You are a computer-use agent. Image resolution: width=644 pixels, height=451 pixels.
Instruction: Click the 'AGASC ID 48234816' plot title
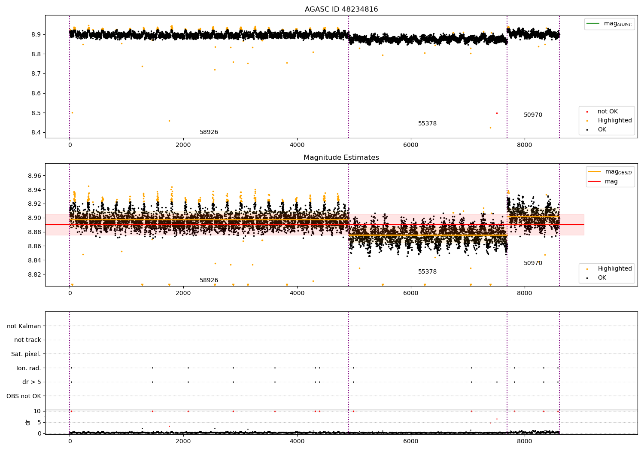[x=341, y=9]
